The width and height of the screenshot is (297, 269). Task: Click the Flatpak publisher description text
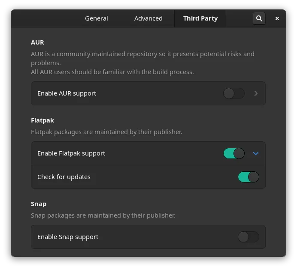tap(106, 132)
